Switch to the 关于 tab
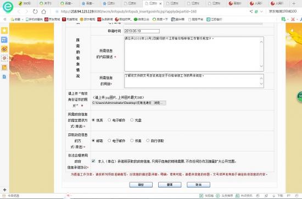Screen dimensions: 302x199 click(46, 3)
